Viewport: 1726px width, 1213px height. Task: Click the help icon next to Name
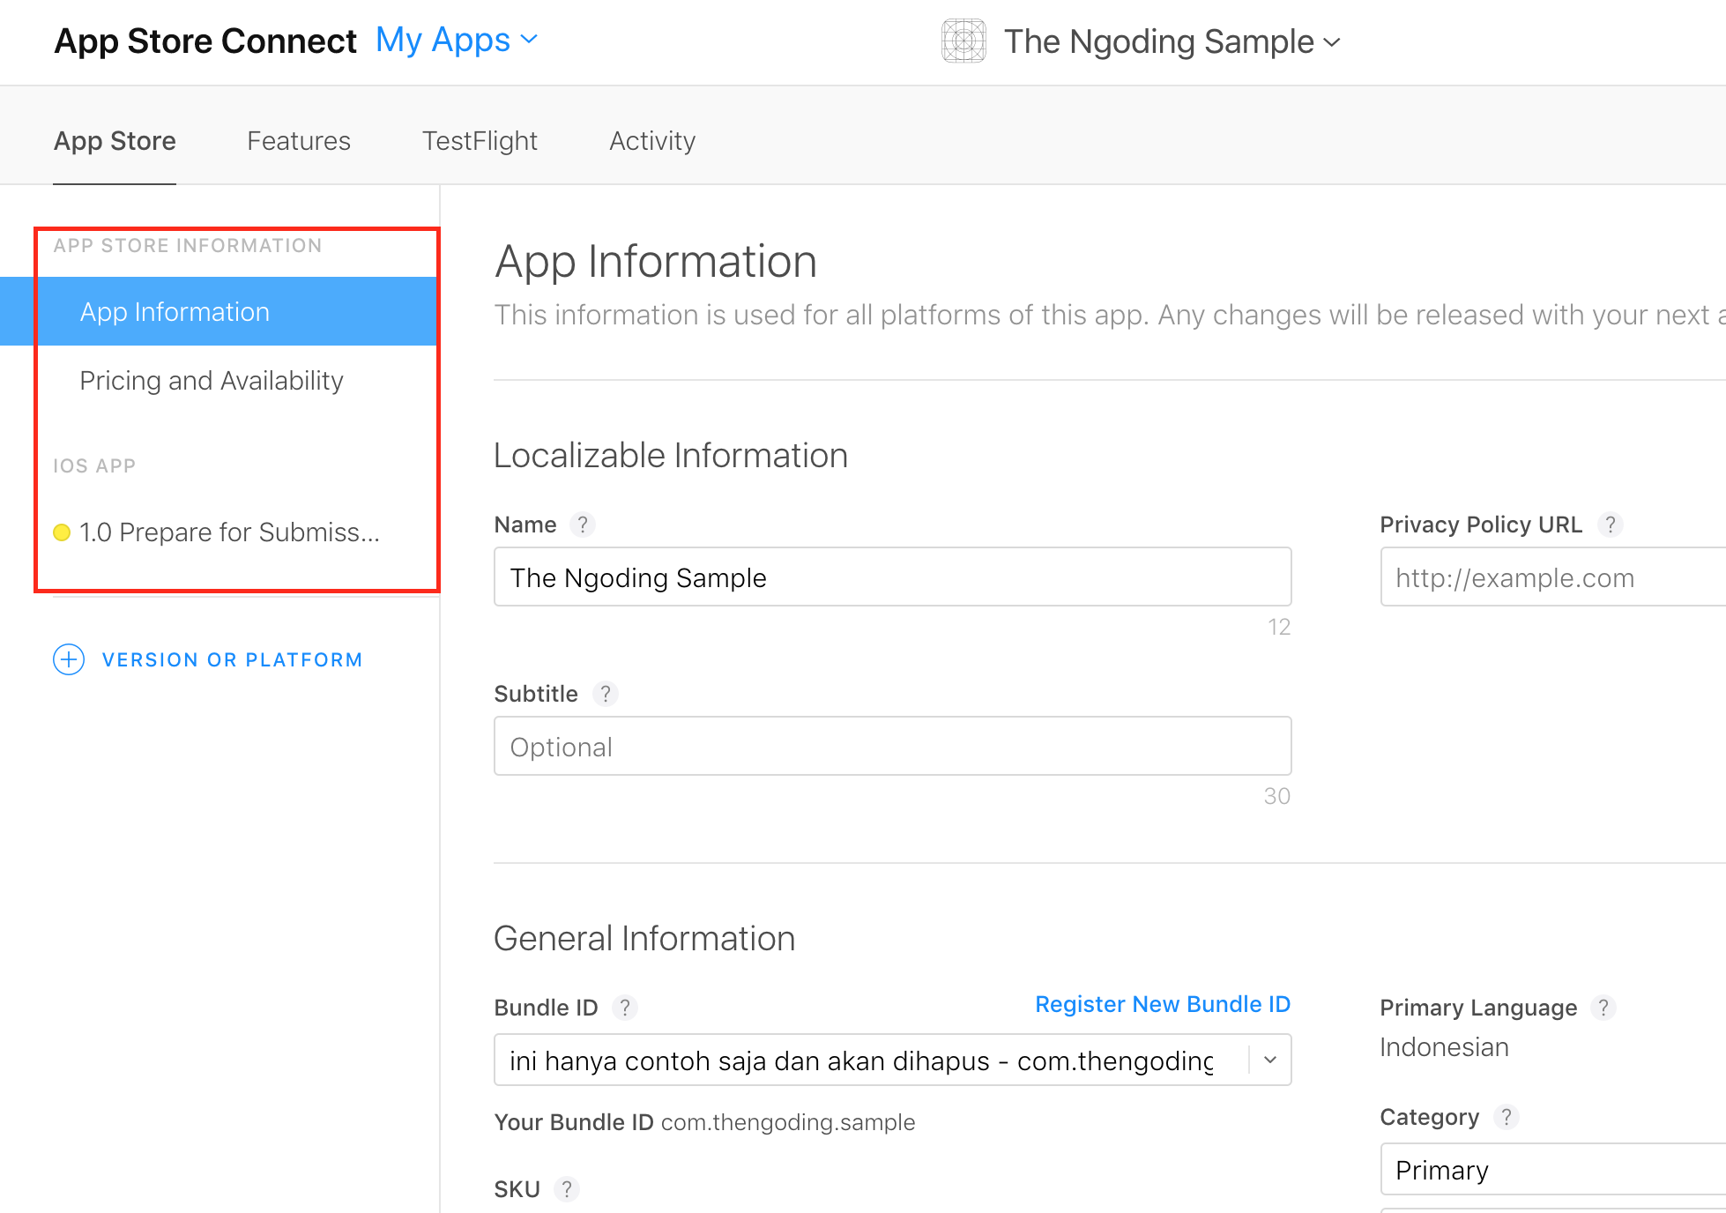point(582,525)
